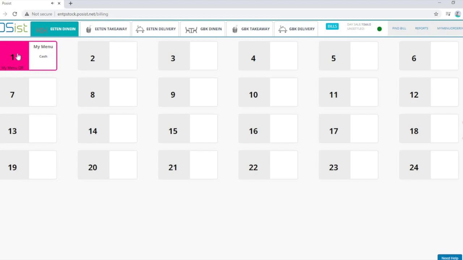Select table 18

(429, 129)
